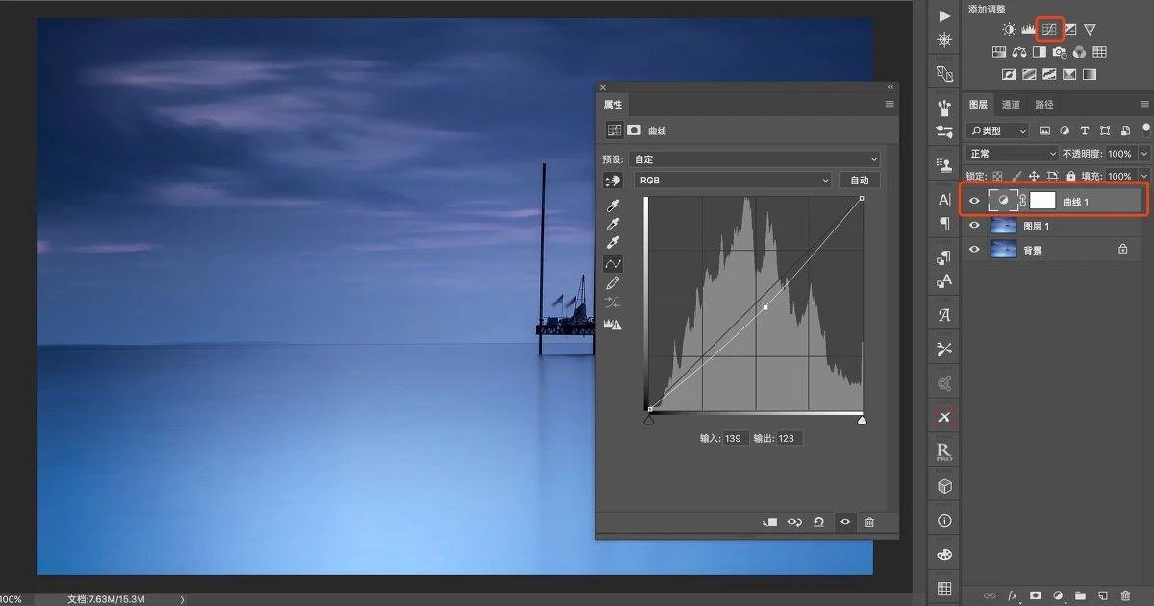Pick the white point eyedropper in Curves
Image resolution: width=1154 pixels, height=606 pixels.
point(613,244)
